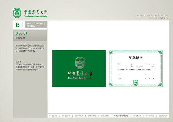Open the B1 办公系统 tab
173x122 pixels.
coord(53,116)
